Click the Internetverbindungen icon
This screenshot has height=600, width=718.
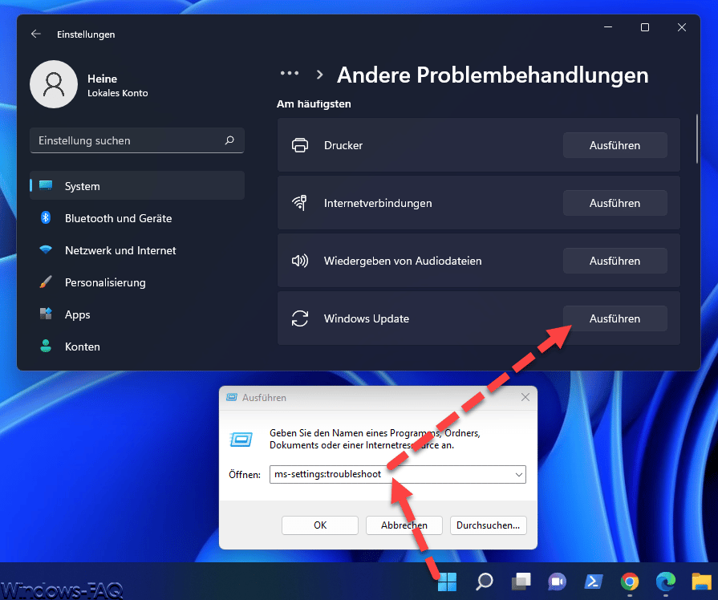tap(300, 203)
